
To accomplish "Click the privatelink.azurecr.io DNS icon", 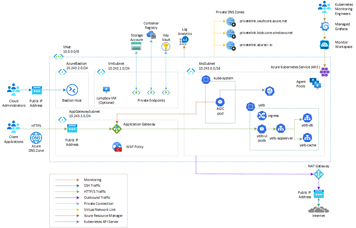I will pyautogui.click(x=231, y=46).
